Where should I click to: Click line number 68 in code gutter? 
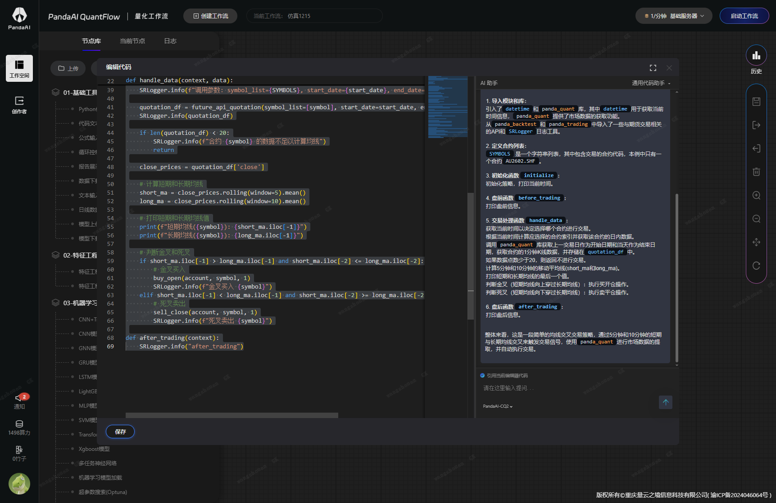(x=110, y=338)
